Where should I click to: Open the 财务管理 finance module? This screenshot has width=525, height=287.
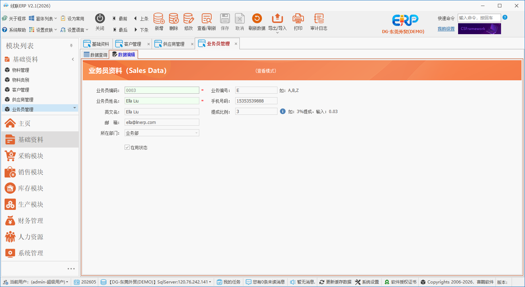(40, 220)
